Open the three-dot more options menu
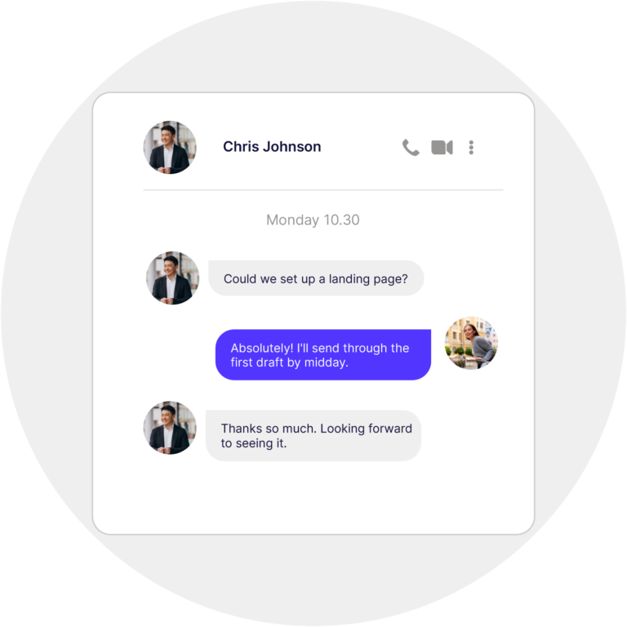Screen dimensions: 627x627 click(x=471, y=148)
